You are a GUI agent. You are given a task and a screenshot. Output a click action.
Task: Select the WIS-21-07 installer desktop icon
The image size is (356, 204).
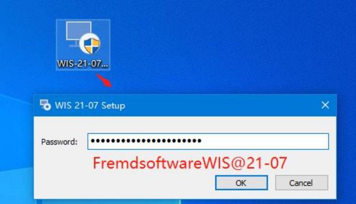click(x=83, y=45)
